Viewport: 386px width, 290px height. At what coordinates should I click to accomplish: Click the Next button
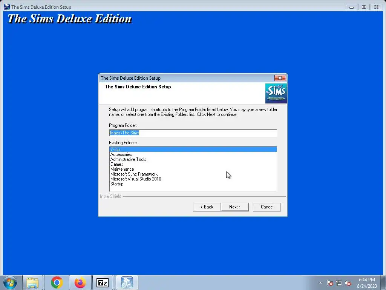point(234,207)
